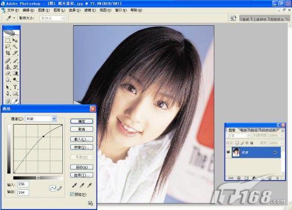Select the Type (T) tool
This screenshot has width=292, height=210.
[15, 87]
